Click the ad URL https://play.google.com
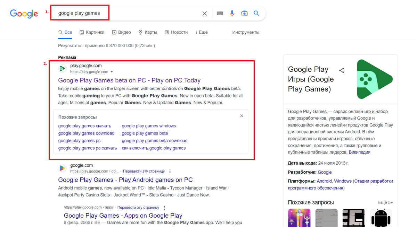 click(x=89, y=72)
